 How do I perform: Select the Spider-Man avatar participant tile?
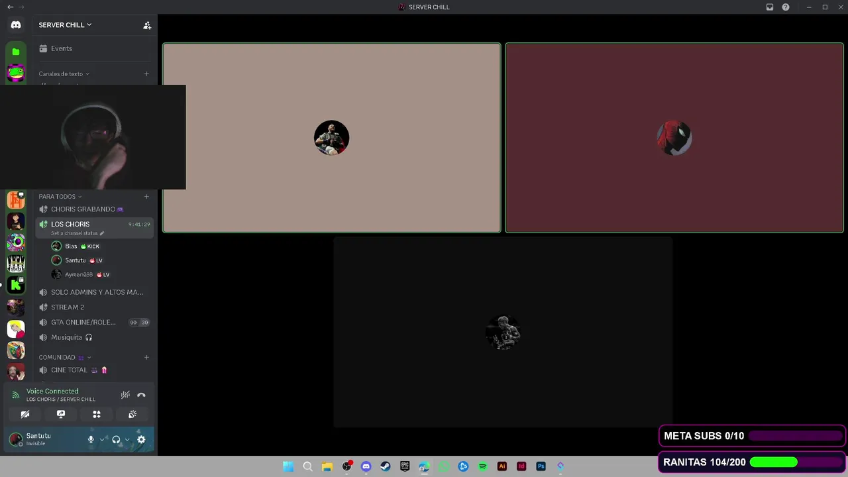point(674,138)
